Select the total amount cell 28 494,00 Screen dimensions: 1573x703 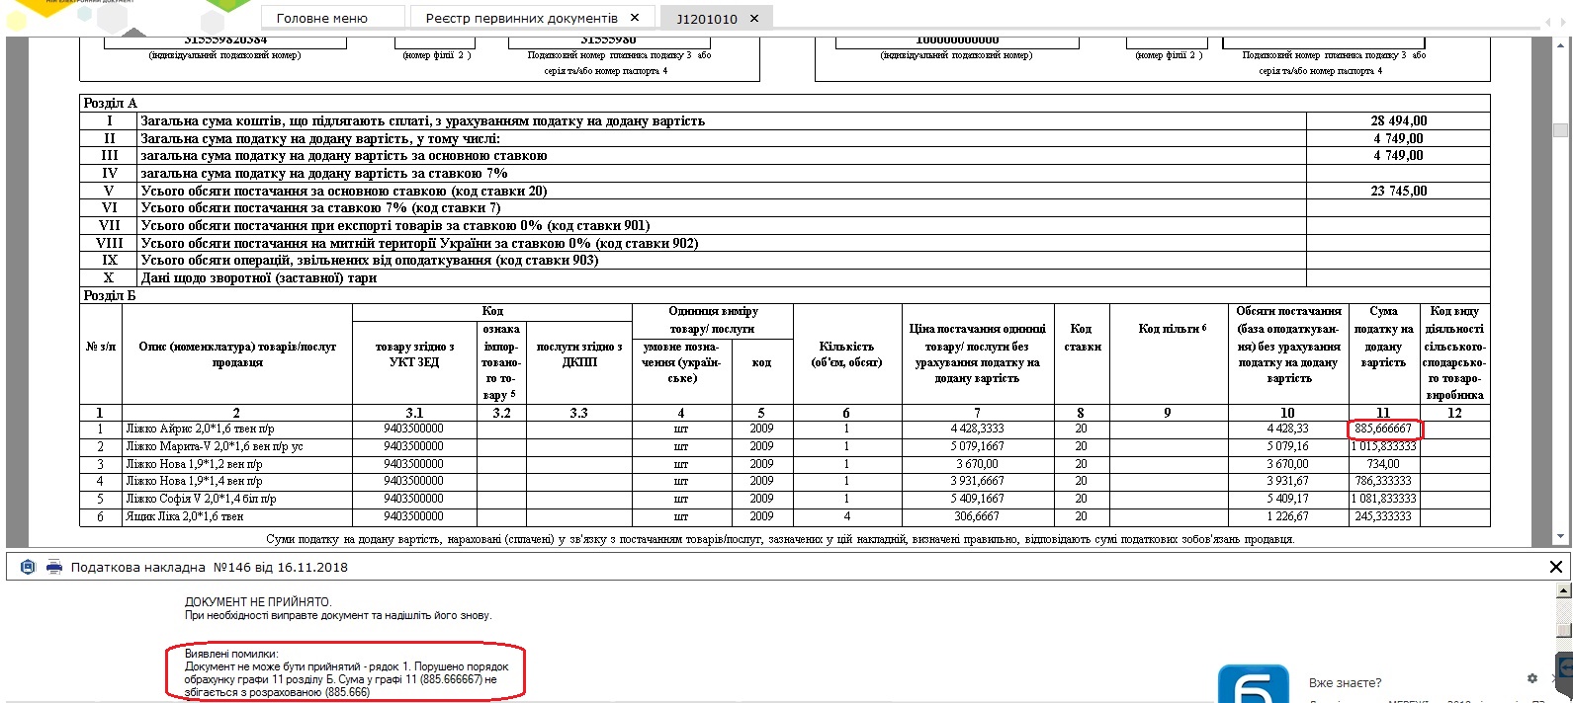click(x=1398, y=120)
